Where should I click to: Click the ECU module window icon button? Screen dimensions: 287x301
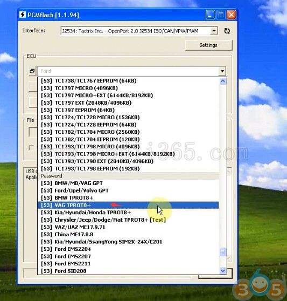pos(32,71)
